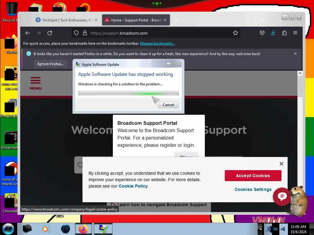This screenshot has height=235, width=314.
Task: Click the Apple Software Update progress bar
Action: click(128, 93)
